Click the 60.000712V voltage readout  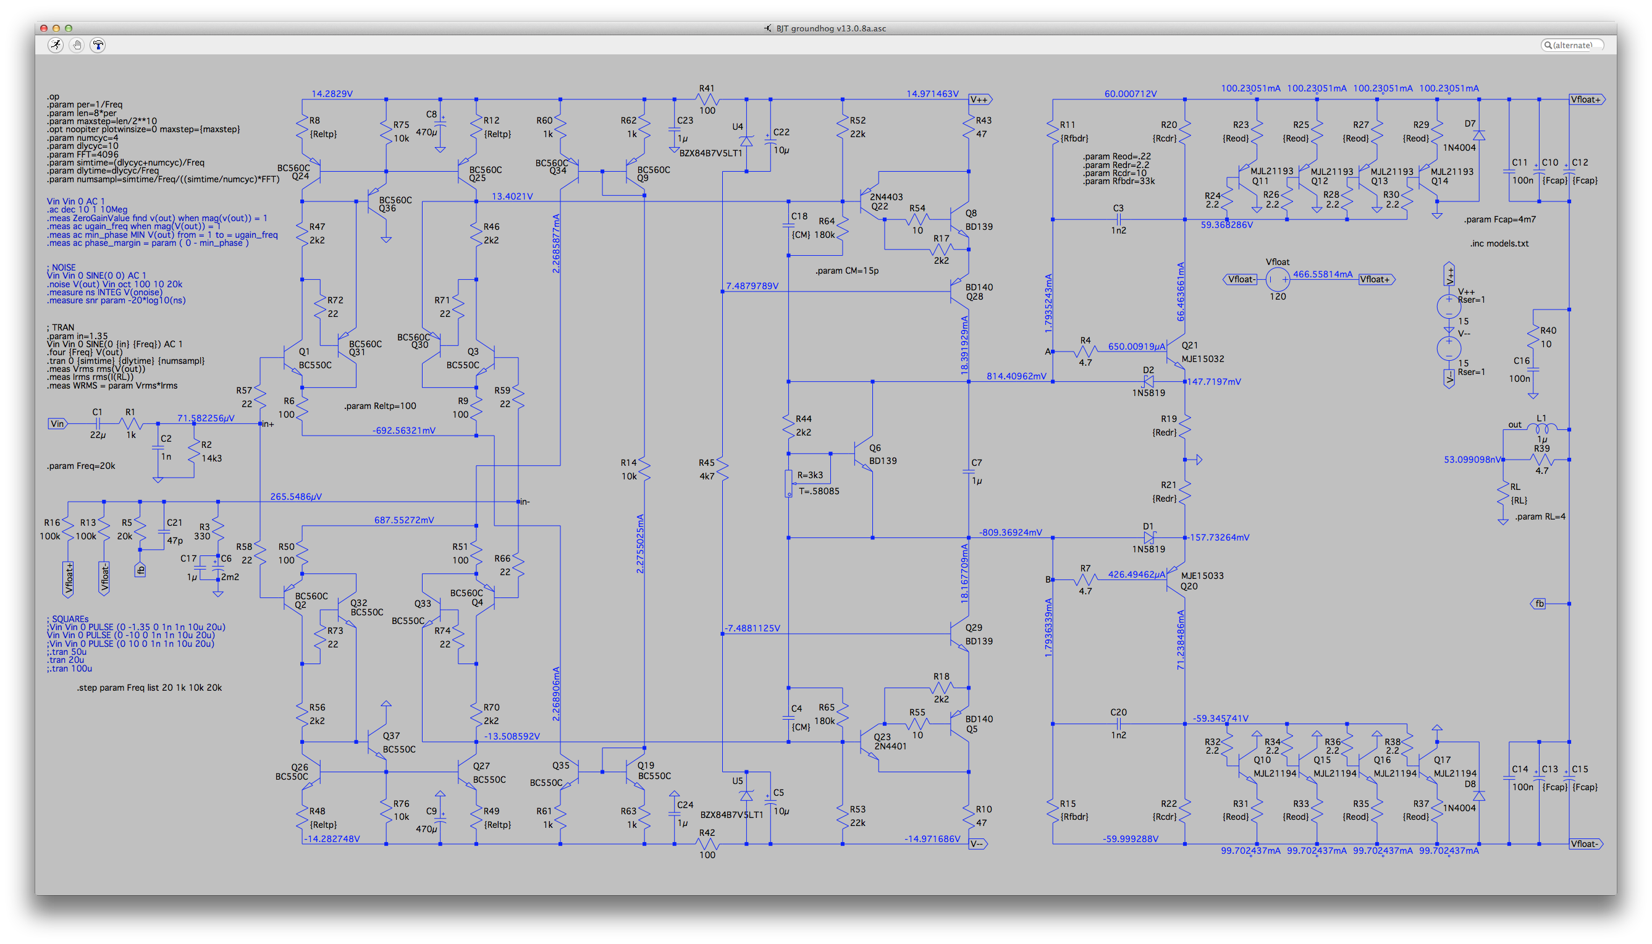tap(1130, 93)
